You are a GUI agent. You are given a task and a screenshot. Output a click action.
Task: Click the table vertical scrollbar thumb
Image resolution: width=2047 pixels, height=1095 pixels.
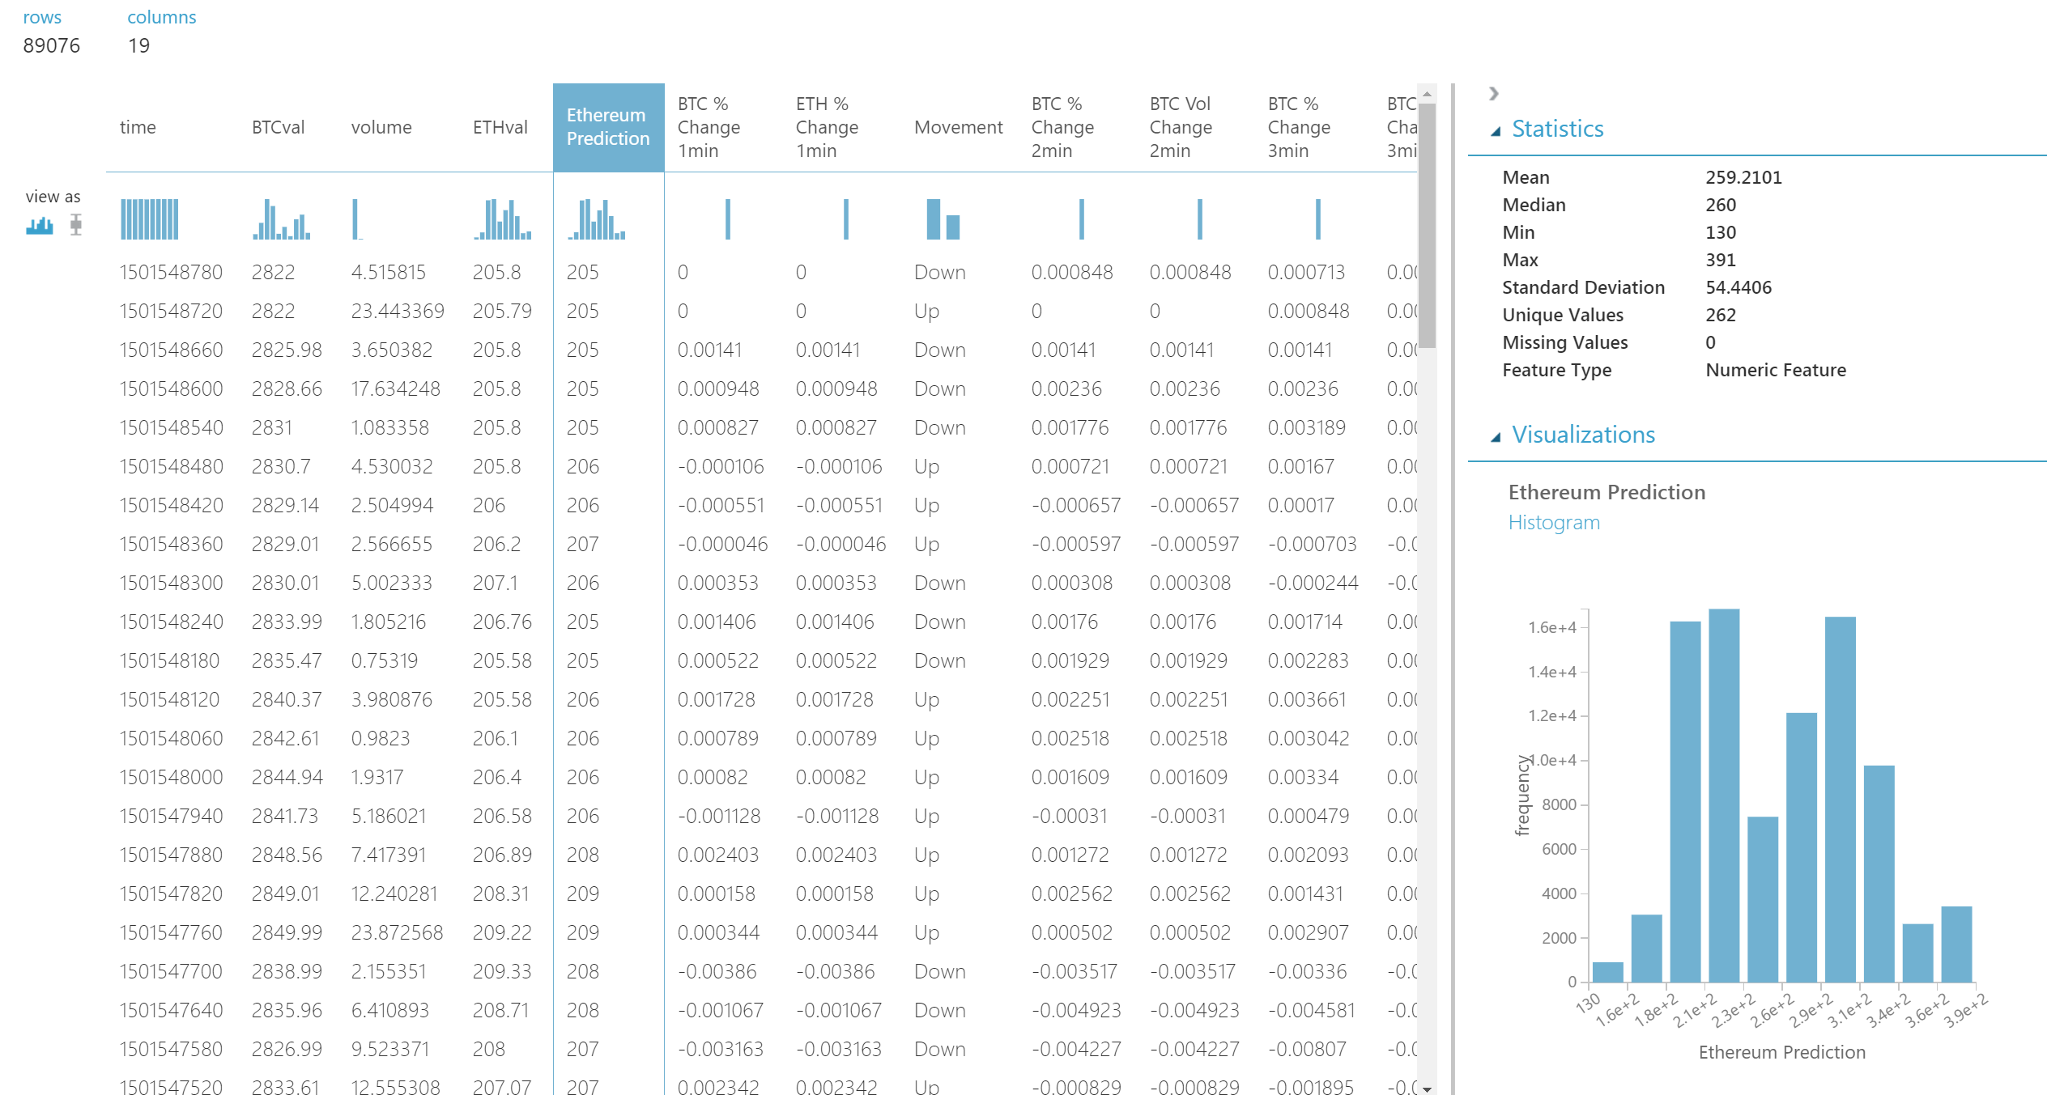click(1427, 225)
